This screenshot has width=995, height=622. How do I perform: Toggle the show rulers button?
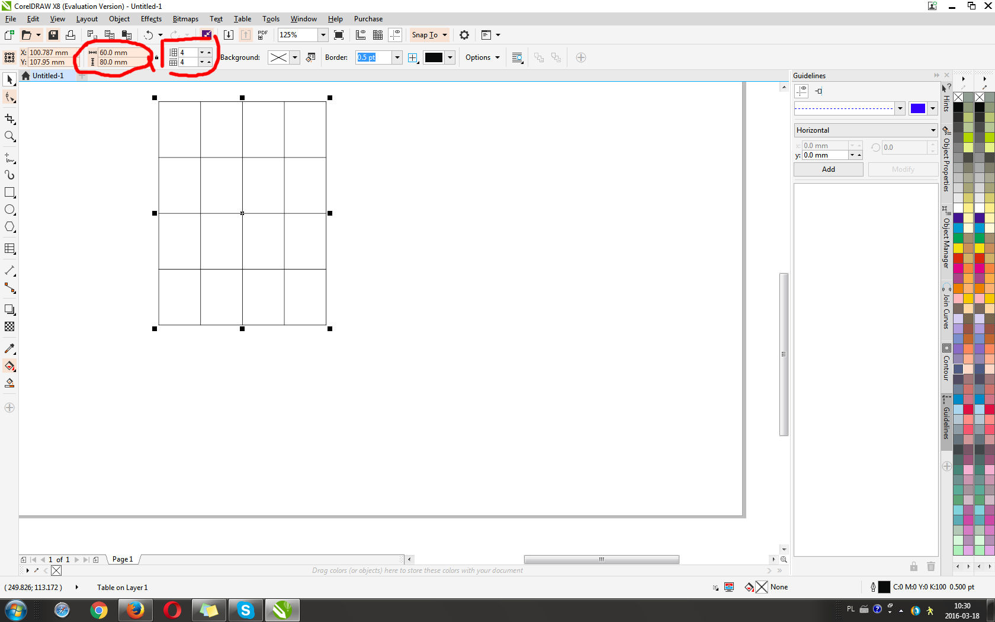coord(360,35)
